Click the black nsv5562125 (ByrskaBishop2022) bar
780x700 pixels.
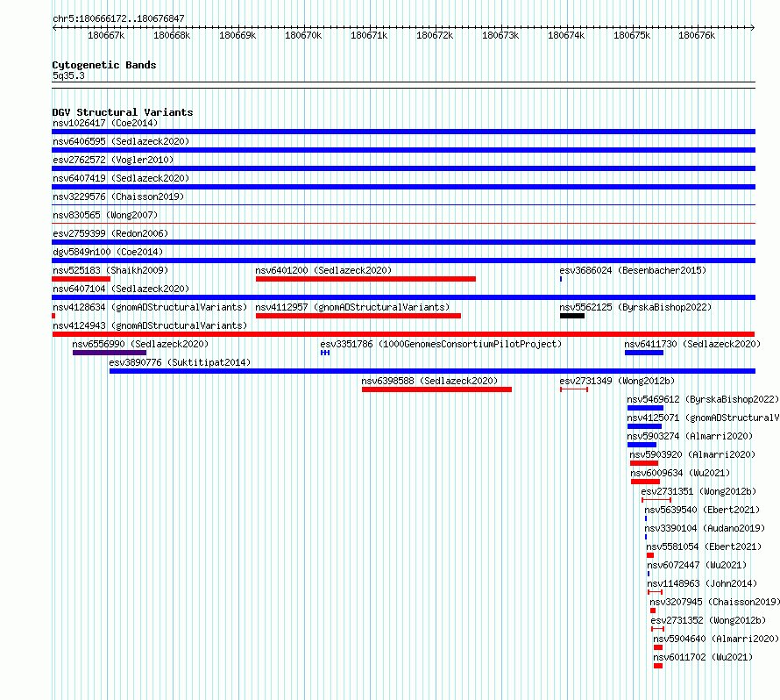coord(572,316)
